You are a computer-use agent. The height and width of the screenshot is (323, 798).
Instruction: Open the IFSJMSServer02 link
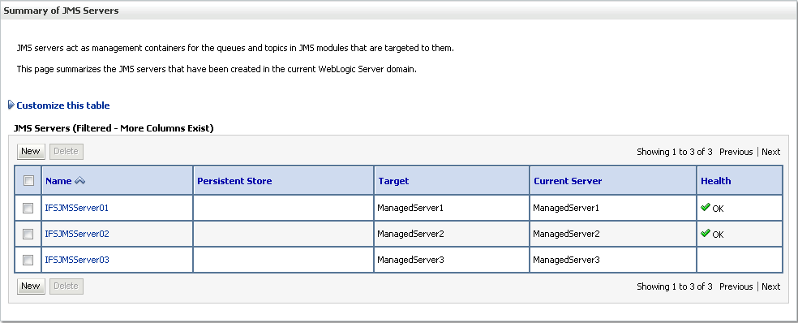click(77, 234)
